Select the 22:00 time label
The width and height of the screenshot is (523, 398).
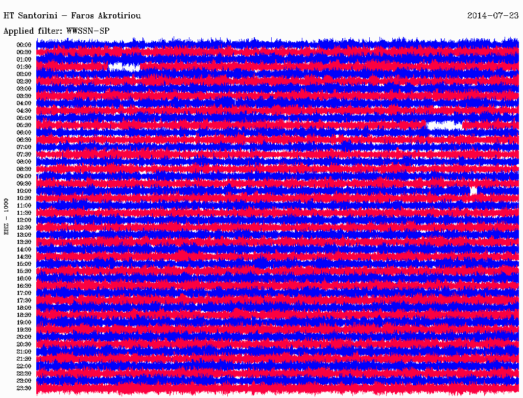coord(24,366)
